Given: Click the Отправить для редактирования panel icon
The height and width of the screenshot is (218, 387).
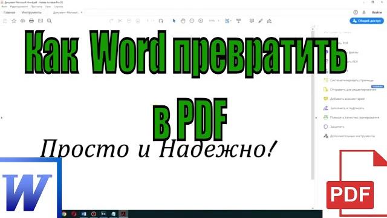Looking at the screenshot, I should [326, 90].
